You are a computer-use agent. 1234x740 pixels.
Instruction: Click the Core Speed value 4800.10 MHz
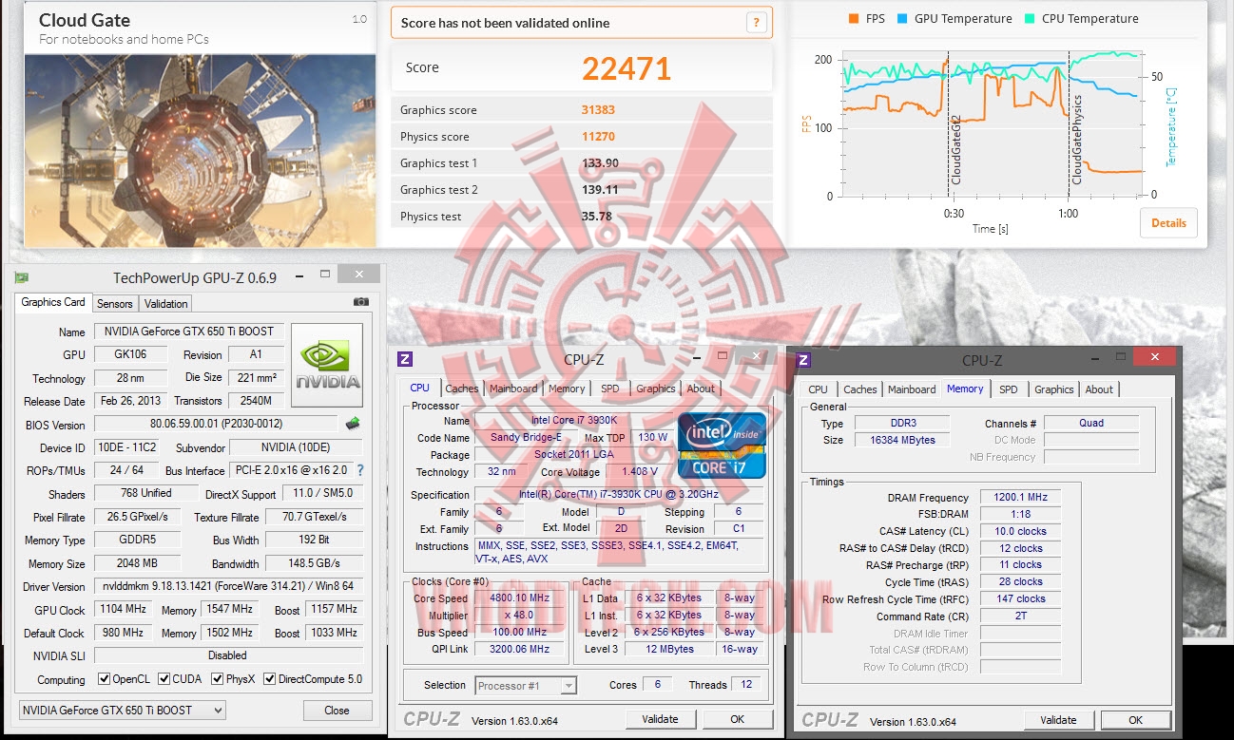521,598
